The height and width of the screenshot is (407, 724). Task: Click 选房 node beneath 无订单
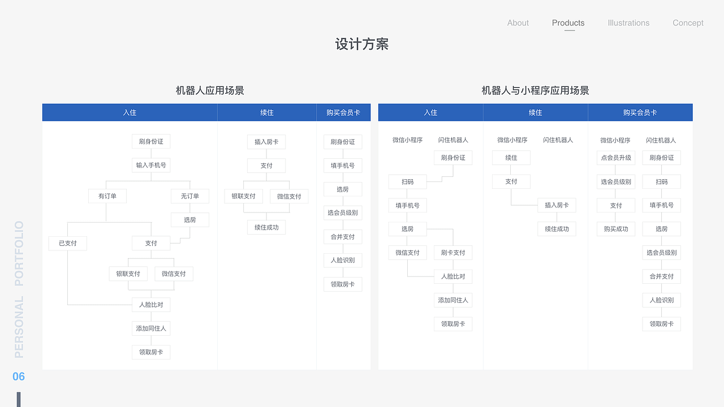190,220
